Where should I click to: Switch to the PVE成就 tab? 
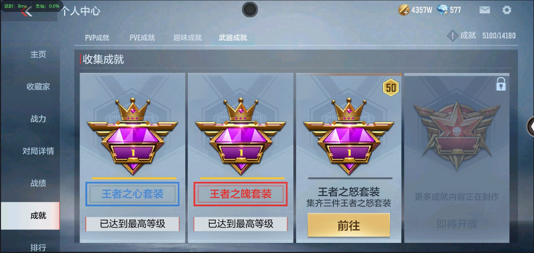143,38
